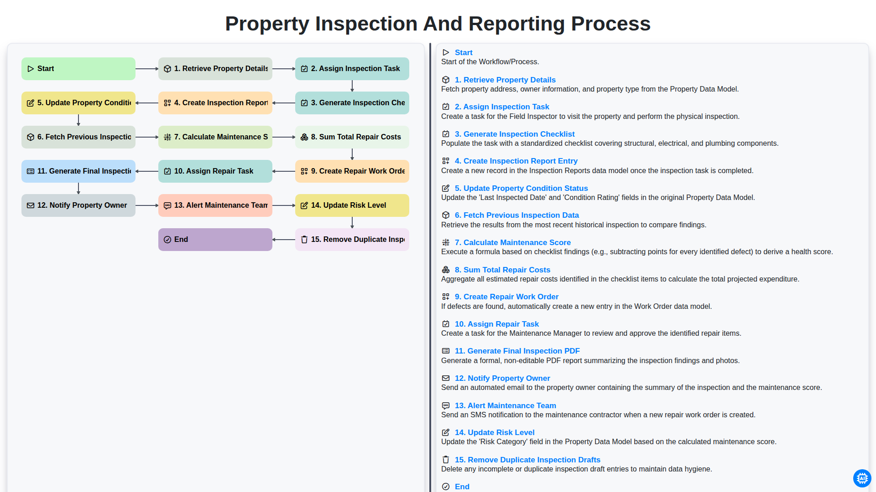Click the description starting 'Populate the task with'
Viewport: 876px width, 492px height.
(610, 143)
